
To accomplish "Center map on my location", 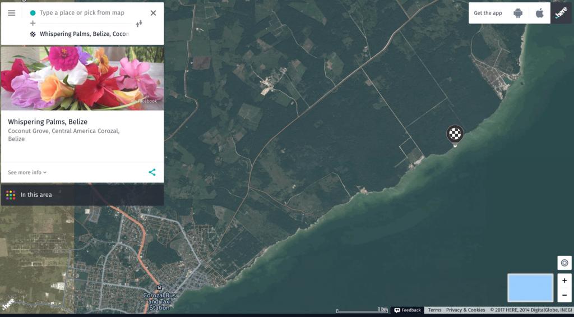I will 564,263.
